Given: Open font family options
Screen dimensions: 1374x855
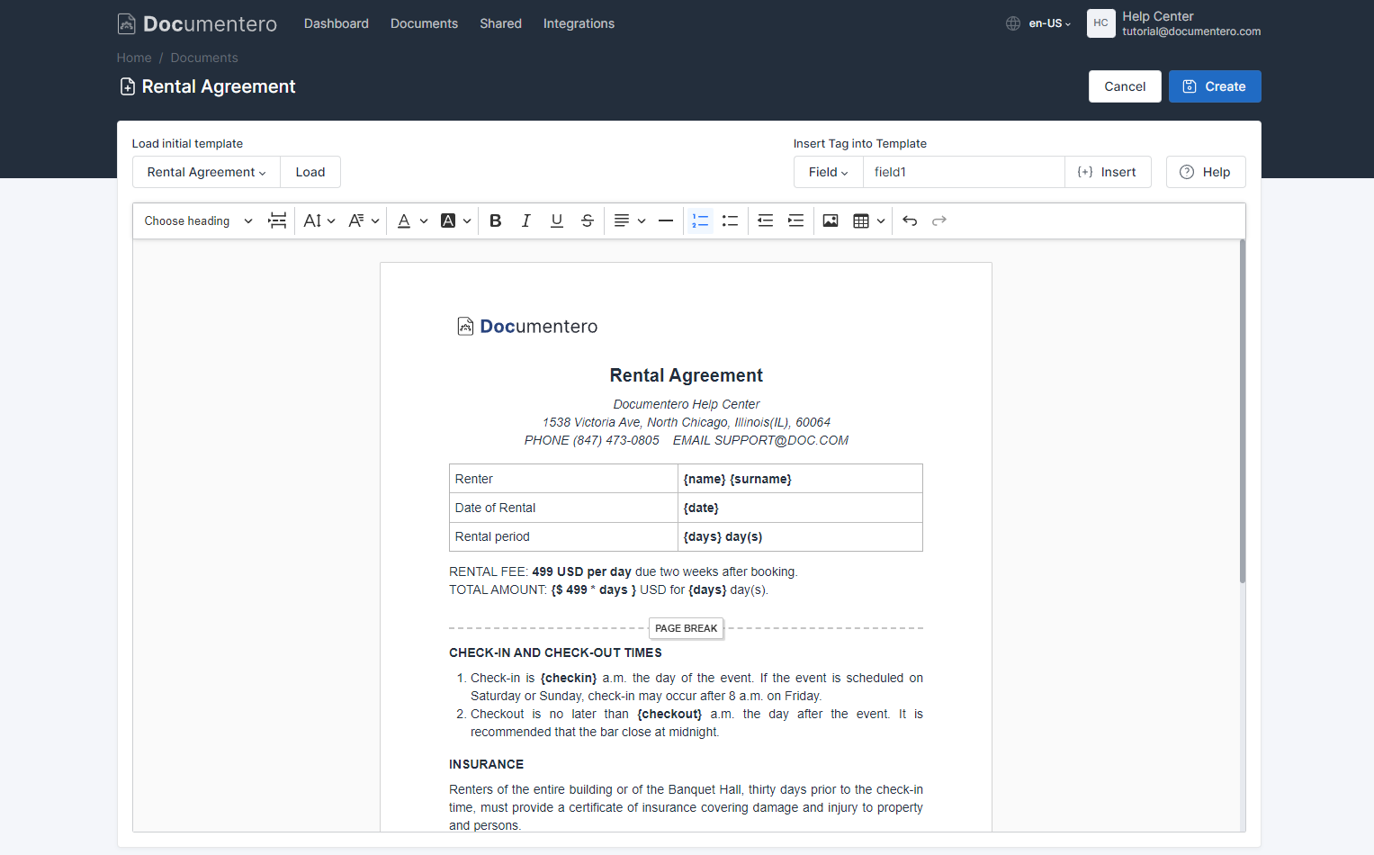Looking at the screenshot, I should 364,220.
